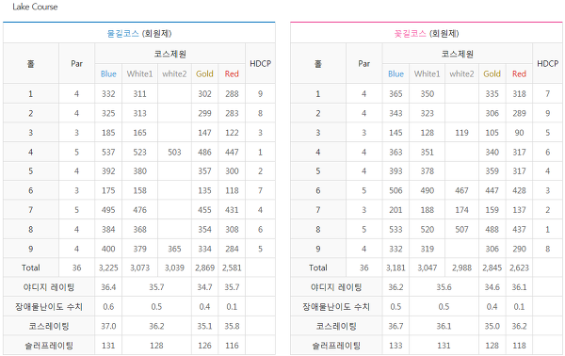Click the "122" Red distance for hole 3
565x356 pixels.
point(232,133)
